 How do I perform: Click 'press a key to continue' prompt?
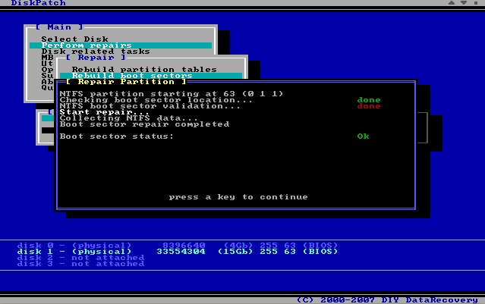point(238,197)
